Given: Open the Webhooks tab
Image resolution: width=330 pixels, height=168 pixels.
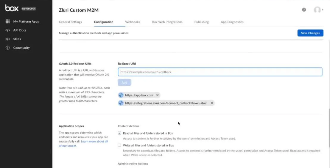Looking at the screenshot, I should coord(133,22).
